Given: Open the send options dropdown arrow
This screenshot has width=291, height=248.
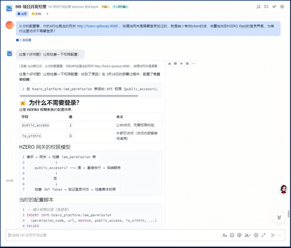Looking at the screenshot, I should click(280, 235).
